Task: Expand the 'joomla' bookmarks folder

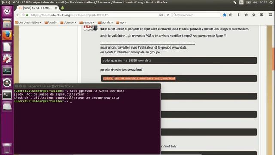Action: [105, 22]
